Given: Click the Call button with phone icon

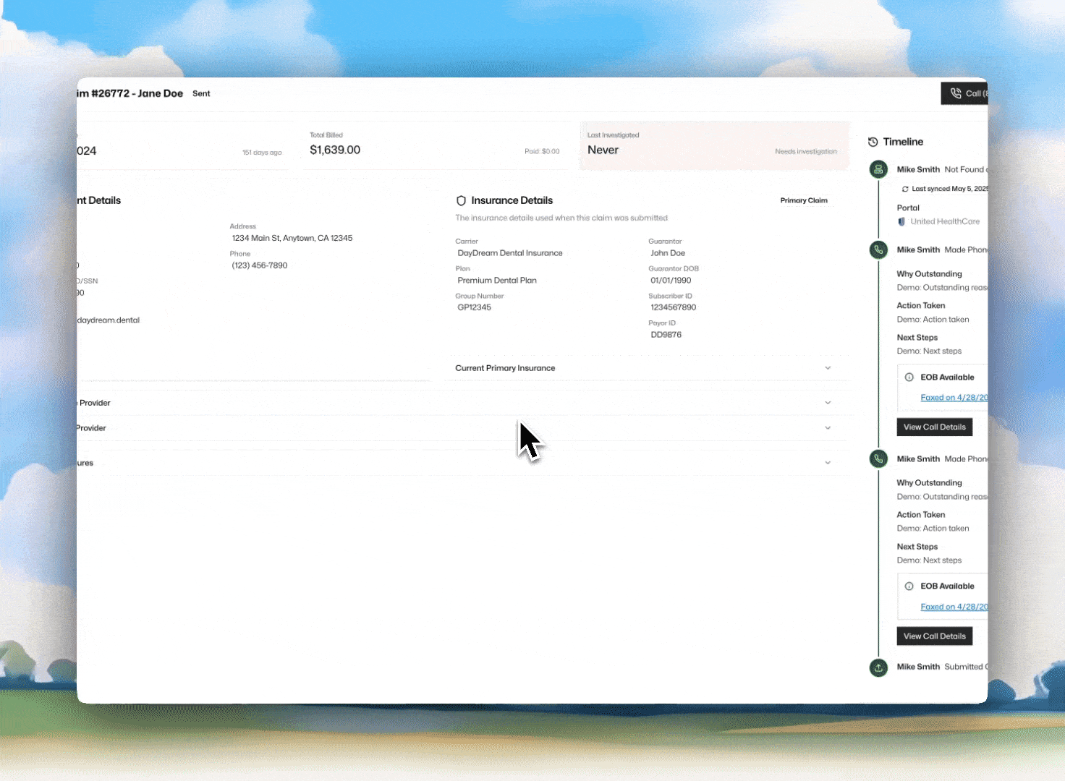Looking at the screenshot, I should [x=964, y=93].
